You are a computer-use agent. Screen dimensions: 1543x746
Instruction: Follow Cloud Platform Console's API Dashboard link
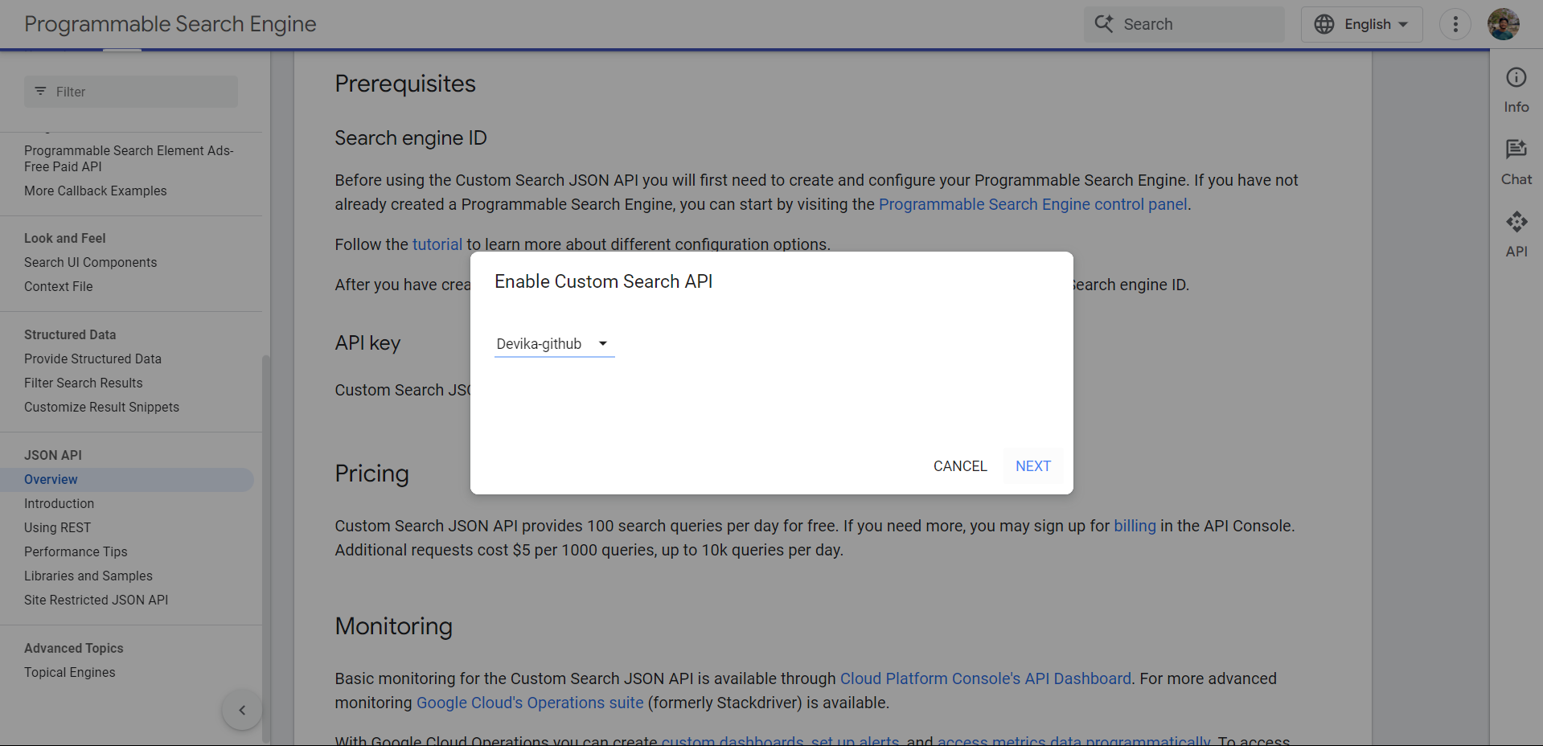(986, 678)
